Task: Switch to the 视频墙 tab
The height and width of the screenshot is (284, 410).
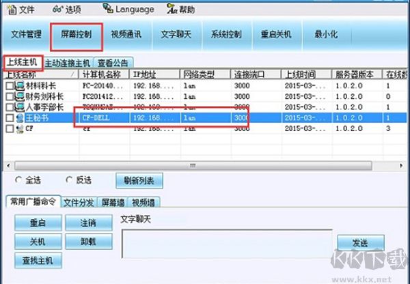Action: click(x=143, y=203)
